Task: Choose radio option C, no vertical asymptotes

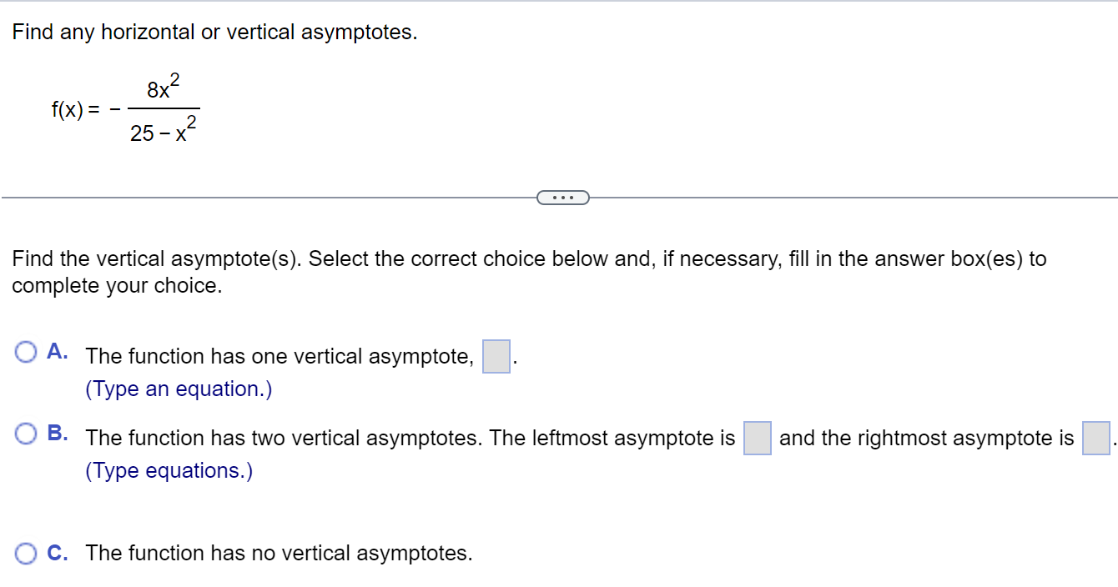Action: coord(26,553)
